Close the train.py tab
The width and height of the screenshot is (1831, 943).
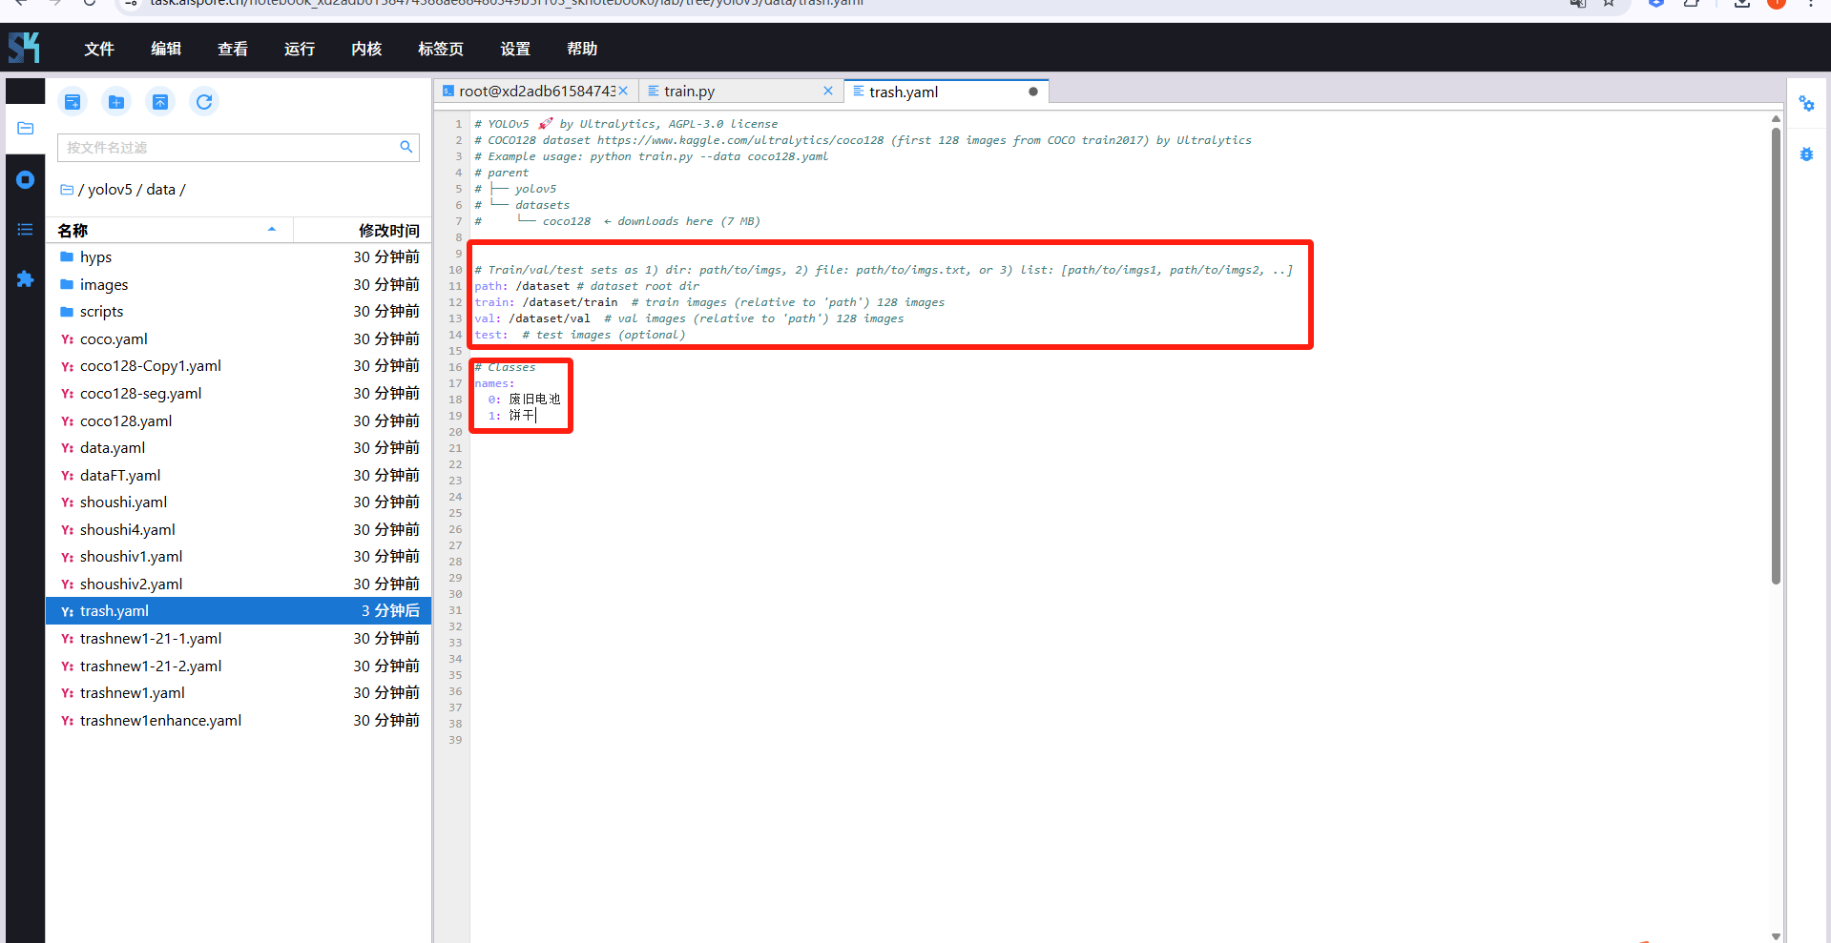(x=827, y=92)
